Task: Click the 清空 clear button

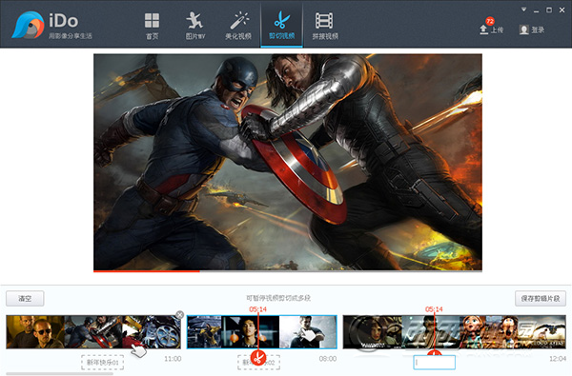Action: 25,298
